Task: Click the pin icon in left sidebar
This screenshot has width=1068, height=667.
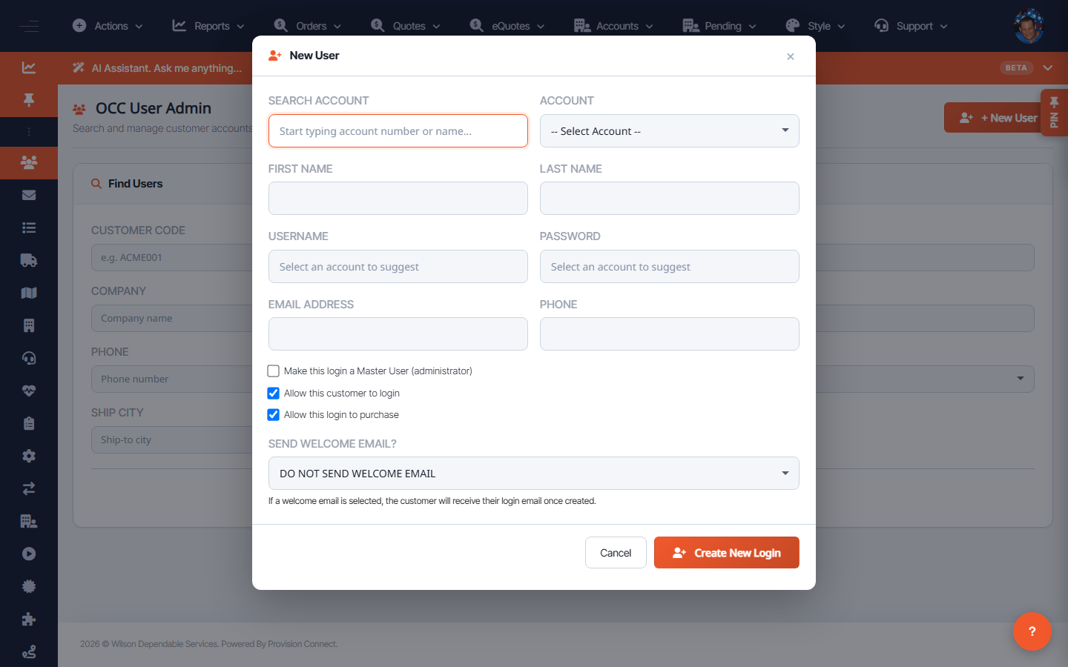Action: (x=29, y=99)
